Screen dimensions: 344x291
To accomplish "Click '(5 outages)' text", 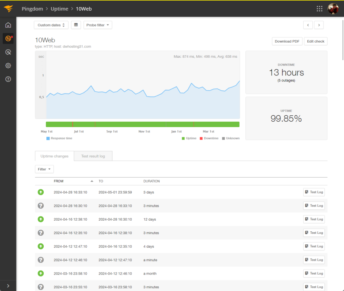I will pos(286,80).
